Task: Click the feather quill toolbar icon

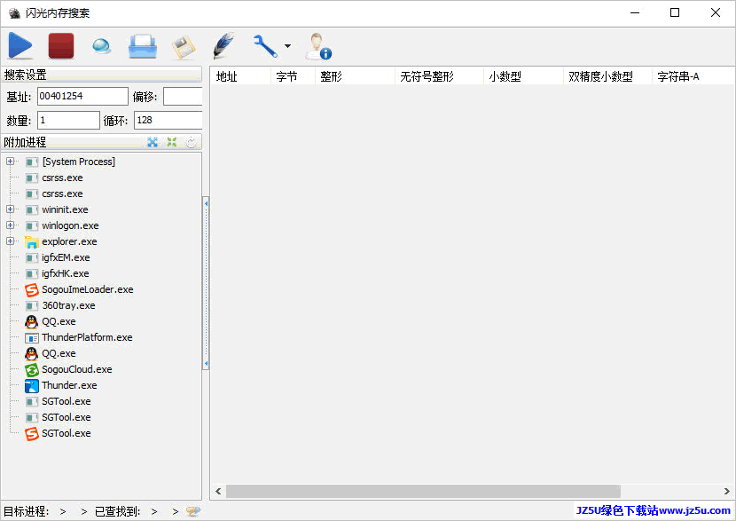Action: pyautogui.click(x=223, y=45)
